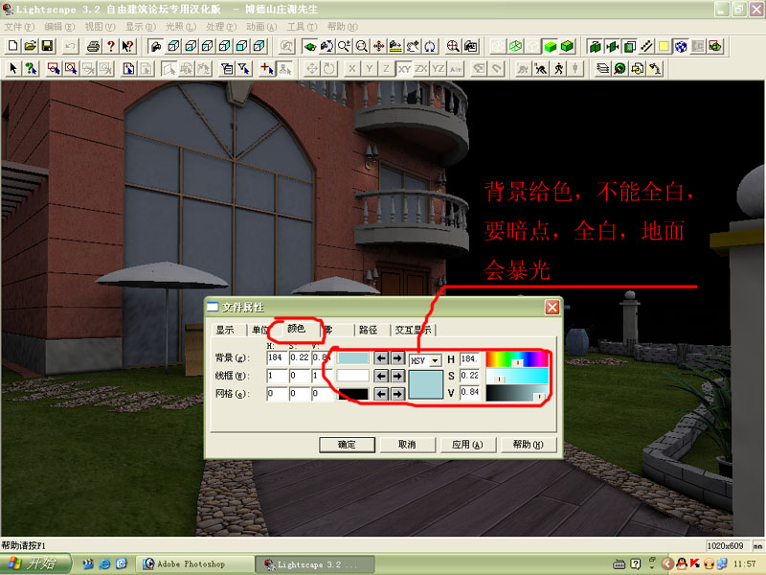
Task: Toggle the YZ plane constraint button
Action: tap(439, 69)
